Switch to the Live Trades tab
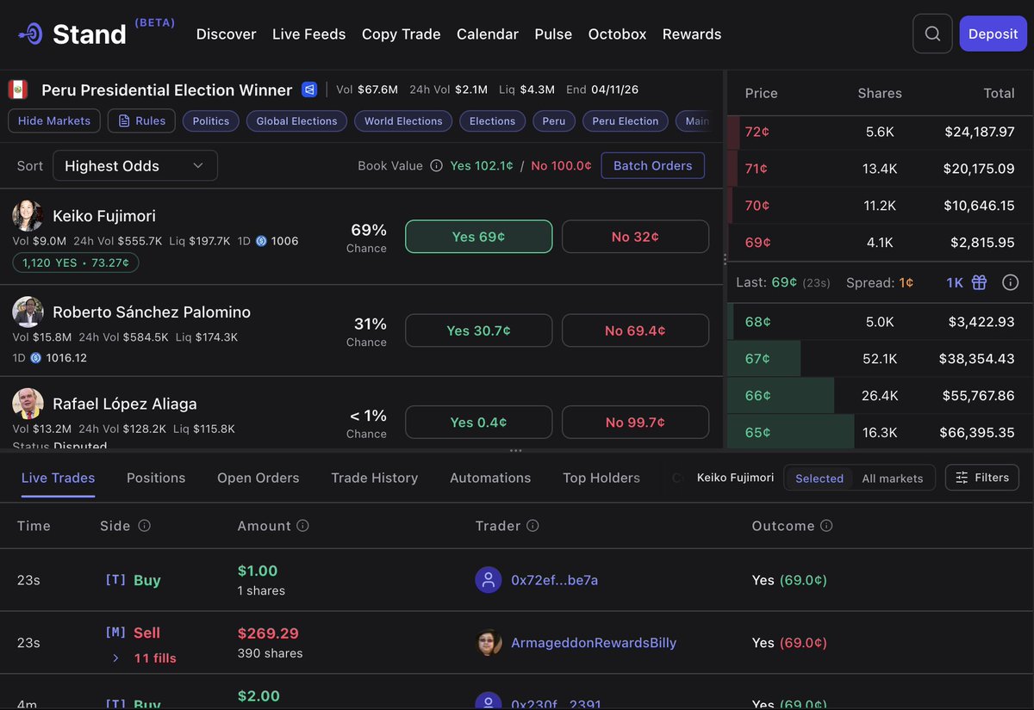 pyautogui.click(x=58, y=478)
